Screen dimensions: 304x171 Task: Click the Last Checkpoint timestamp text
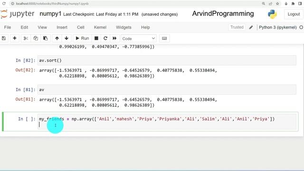[101, 14]
